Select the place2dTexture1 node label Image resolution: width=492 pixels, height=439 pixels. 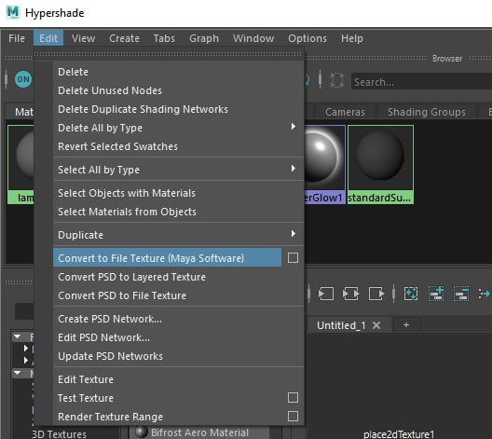tap(399, 434)
